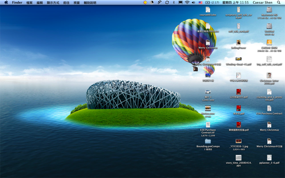The height and width of the screenshot is (178, 285).
Task: Select the Untitled disk icon
Action: click(269, 26)
